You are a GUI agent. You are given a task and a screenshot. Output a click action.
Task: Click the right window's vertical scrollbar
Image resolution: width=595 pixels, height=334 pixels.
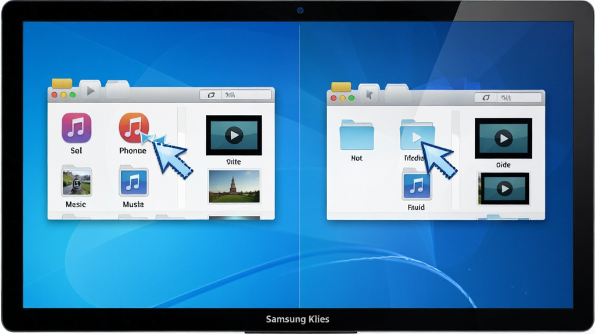(x=456, y=160)
